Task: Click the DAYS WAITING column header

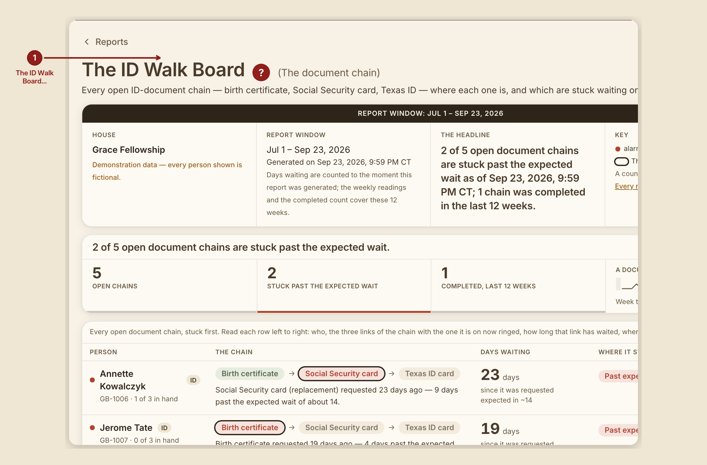Action: [x=505, y=352]
